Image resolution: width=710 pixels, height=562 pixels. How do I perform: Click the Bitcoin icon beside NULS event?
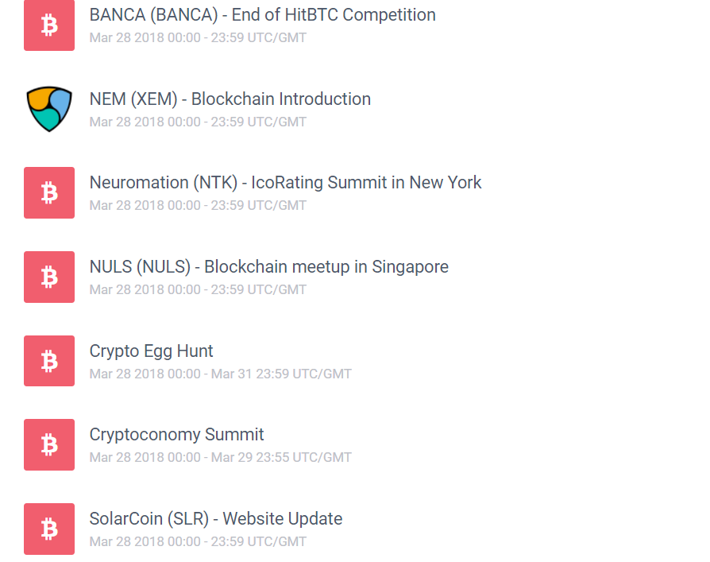click(49, 277)
